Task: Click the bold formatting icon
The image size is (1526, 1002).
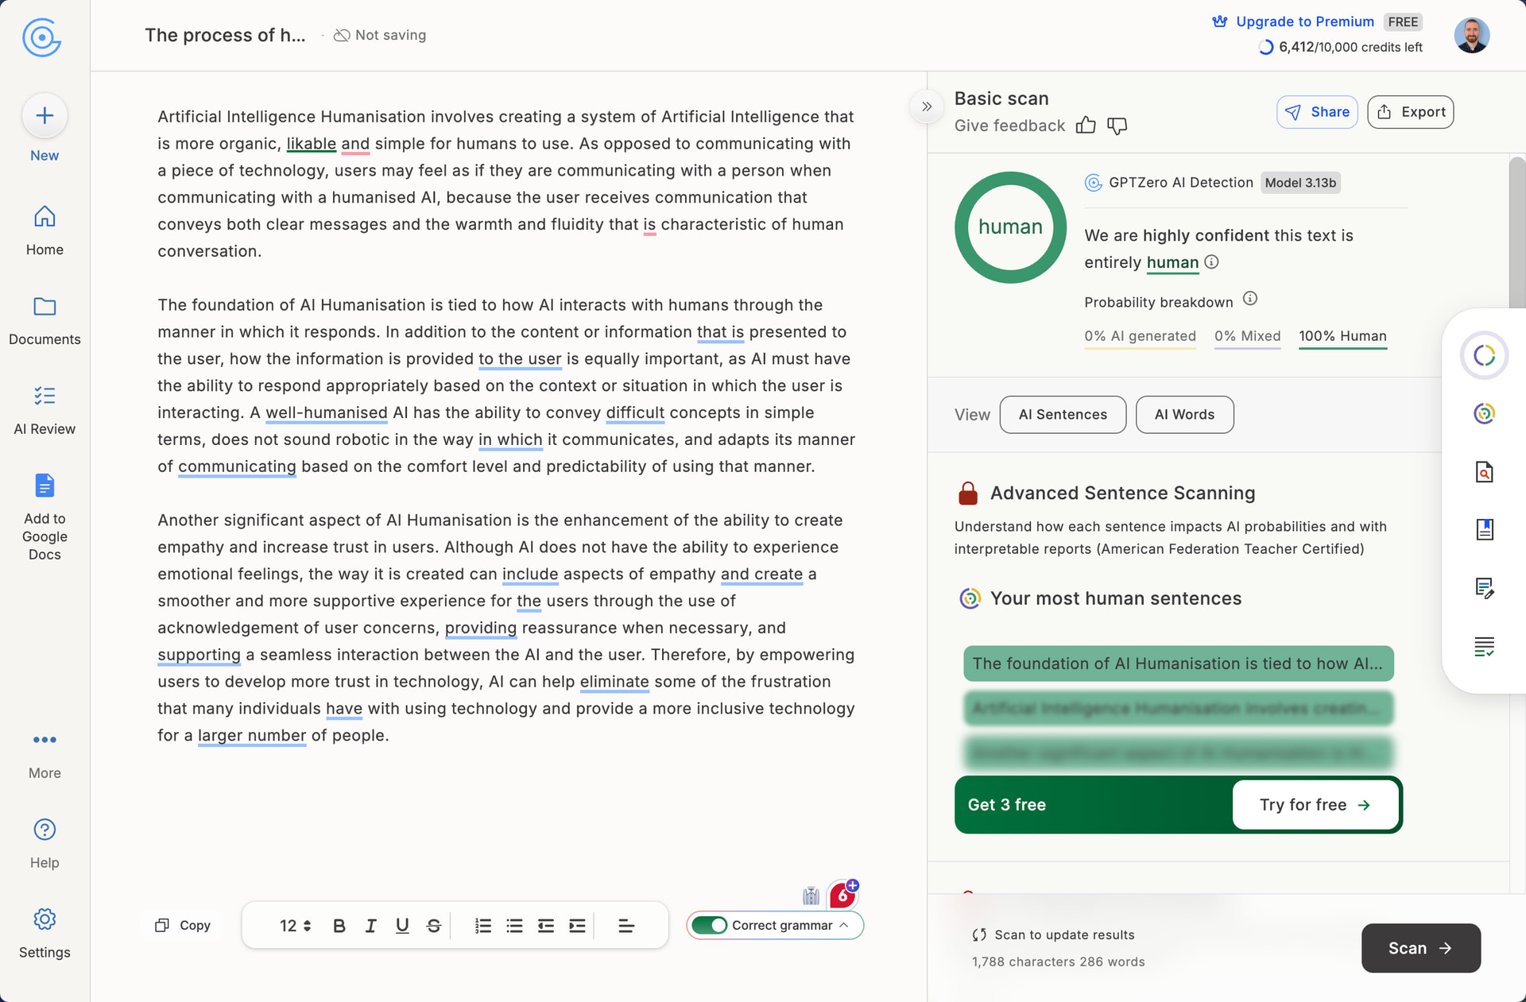Action: [339, 926]
